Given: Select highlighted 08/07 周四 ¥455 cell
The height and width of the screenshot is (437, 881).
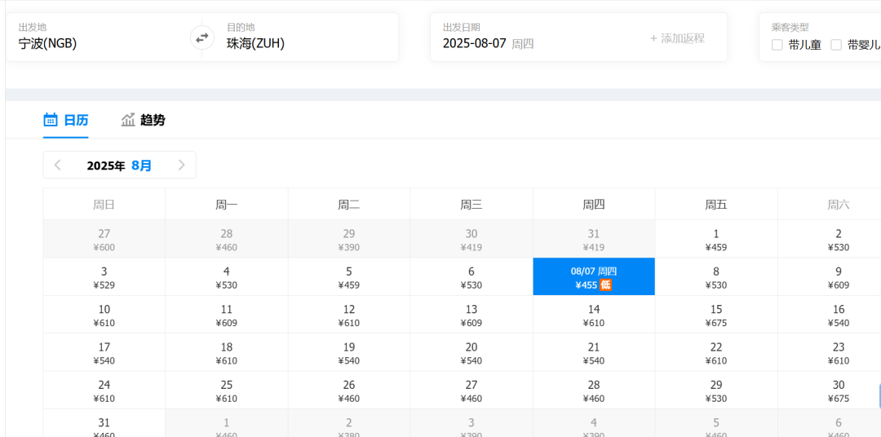Looking at the screenshot, I should [594, 277].
